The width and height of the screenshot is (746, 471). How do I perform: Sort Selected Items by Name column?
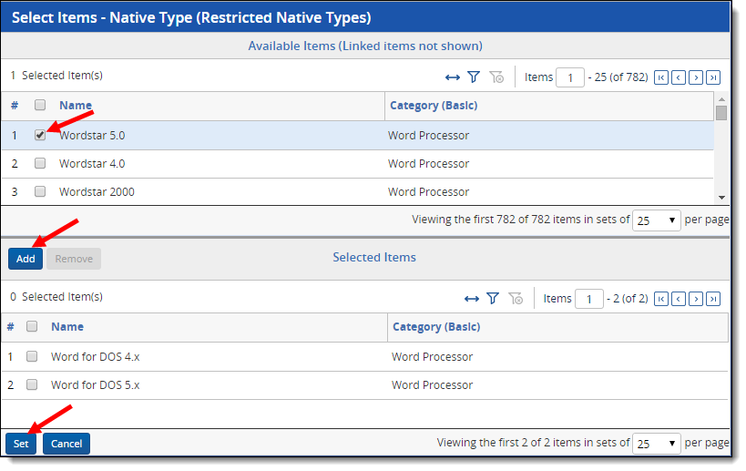coord(67,327)
